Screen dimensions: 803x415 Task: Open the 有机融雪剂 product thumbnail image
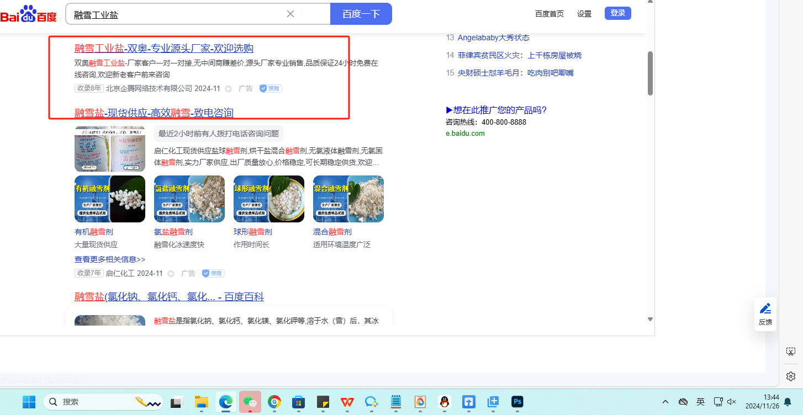[110, 199]
